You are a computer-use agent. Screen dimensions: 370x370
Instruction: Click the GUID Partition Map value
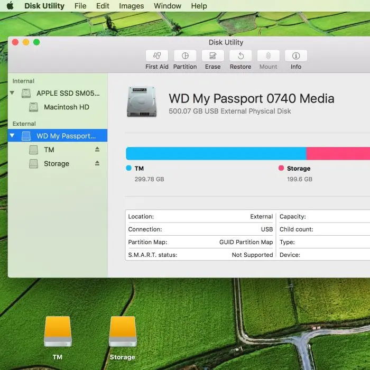click(246, 242)
